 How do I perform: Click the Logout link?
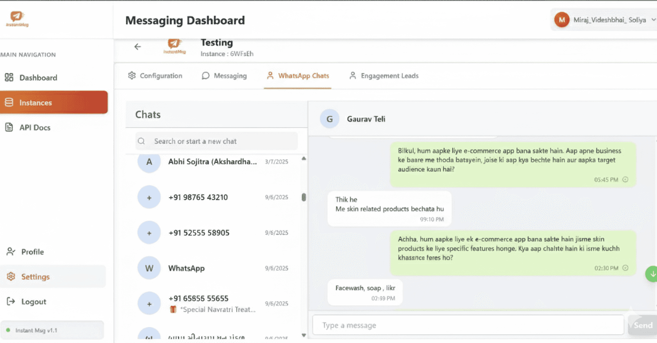(34, 302)
